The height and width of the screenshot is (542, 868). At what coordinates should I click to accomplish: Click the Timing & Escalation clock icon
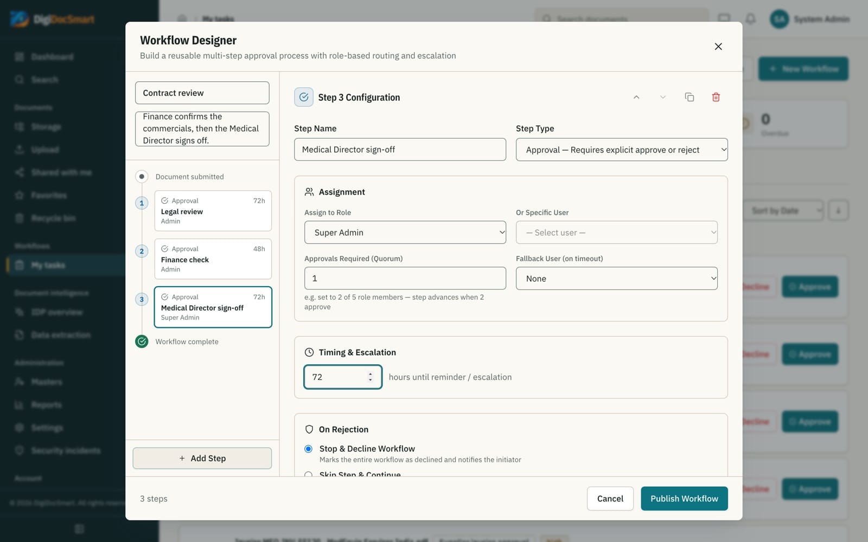click(x=309, y=352)
